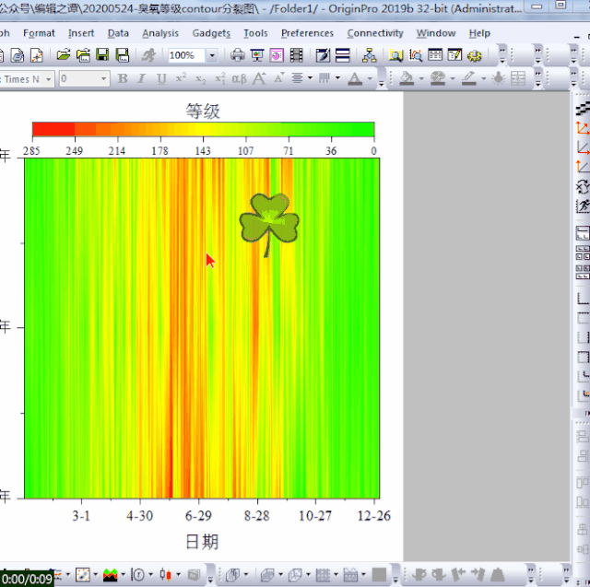The width and height of the screenshot is (590, 587).
Task: Toggle Underline text formatting
Action: [x=161, y=79]
